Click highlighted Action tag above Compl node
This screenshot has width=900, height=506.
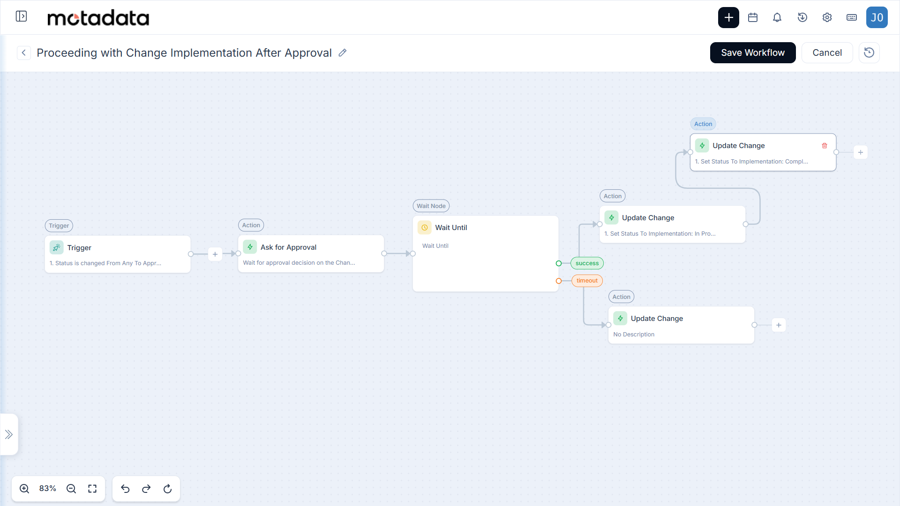click(x=703, y=124)
